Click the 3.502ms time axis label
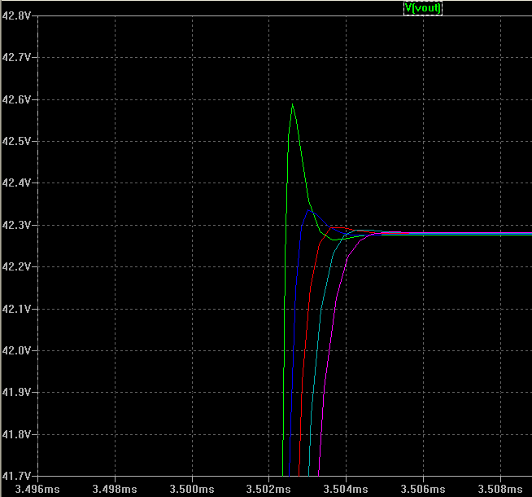Image resolution: width=532 pixels, height=497 pixels. 268,489
